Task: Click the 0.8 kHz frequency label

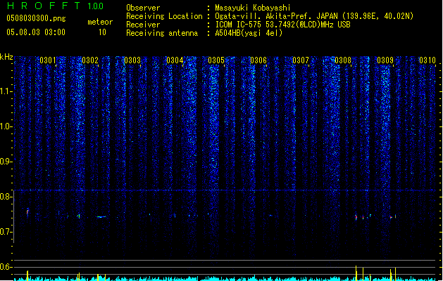Action: [6, 197]
